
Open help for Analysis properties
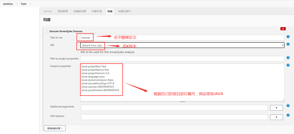[x=288, y=65]
